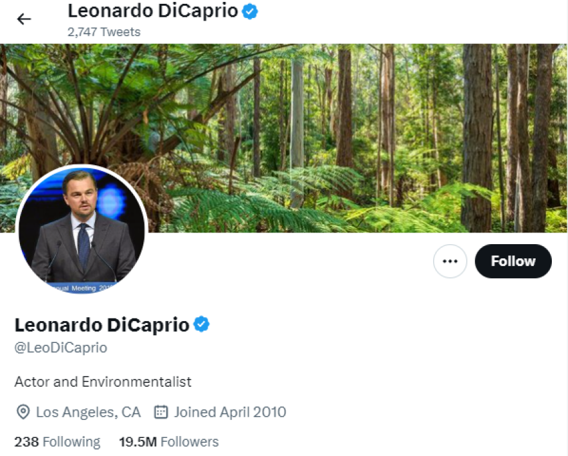Viewport: 568px width, 456px height.
Task: Click the header title Leonardo DiCaprio
Action: pos(152,11)
